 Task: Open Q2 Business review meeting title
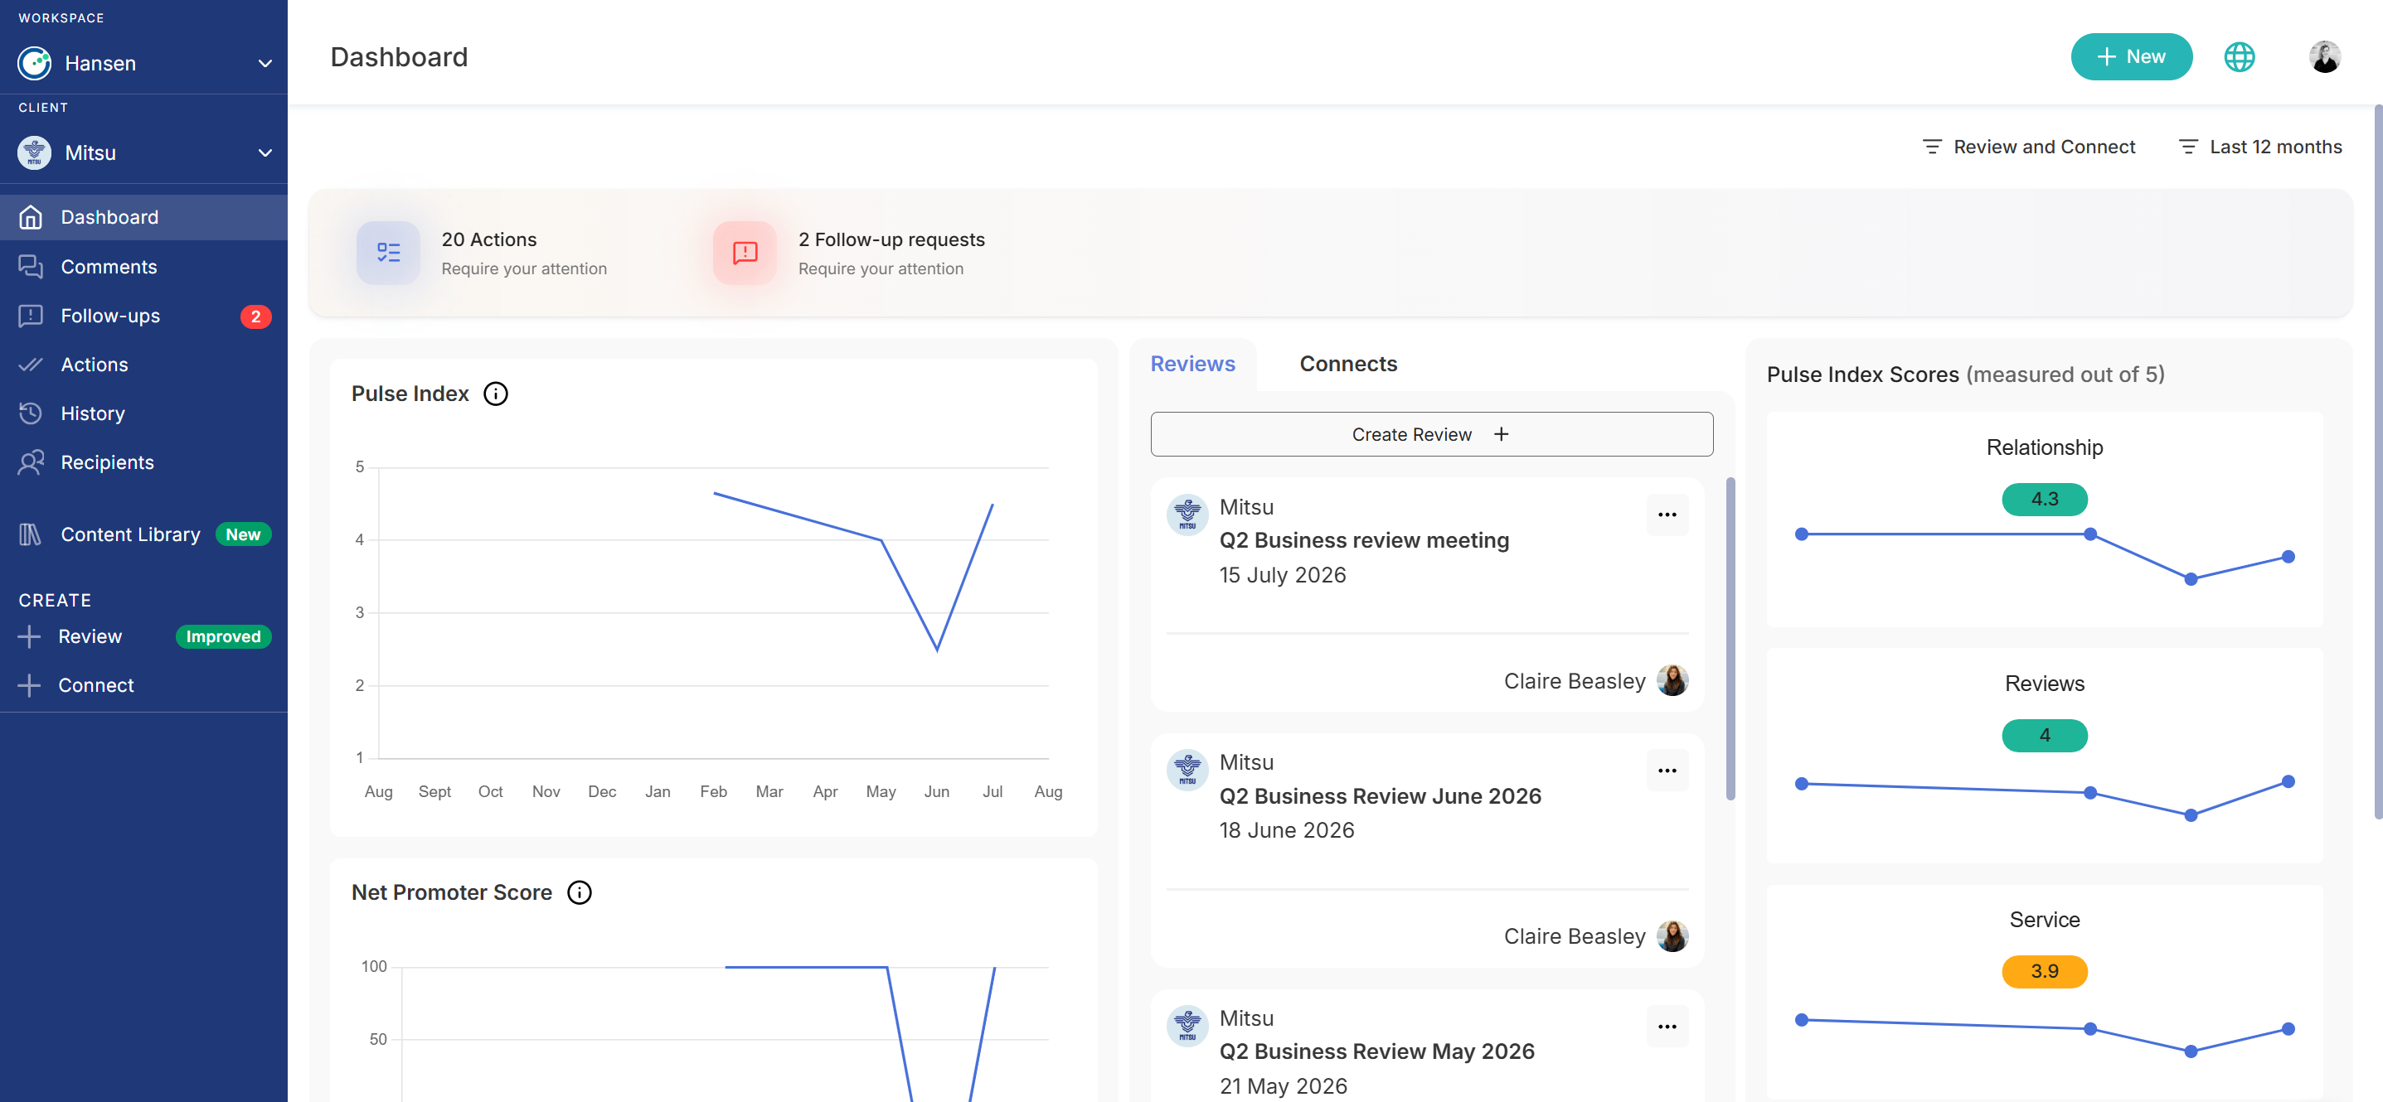(x=1364, y=541)
